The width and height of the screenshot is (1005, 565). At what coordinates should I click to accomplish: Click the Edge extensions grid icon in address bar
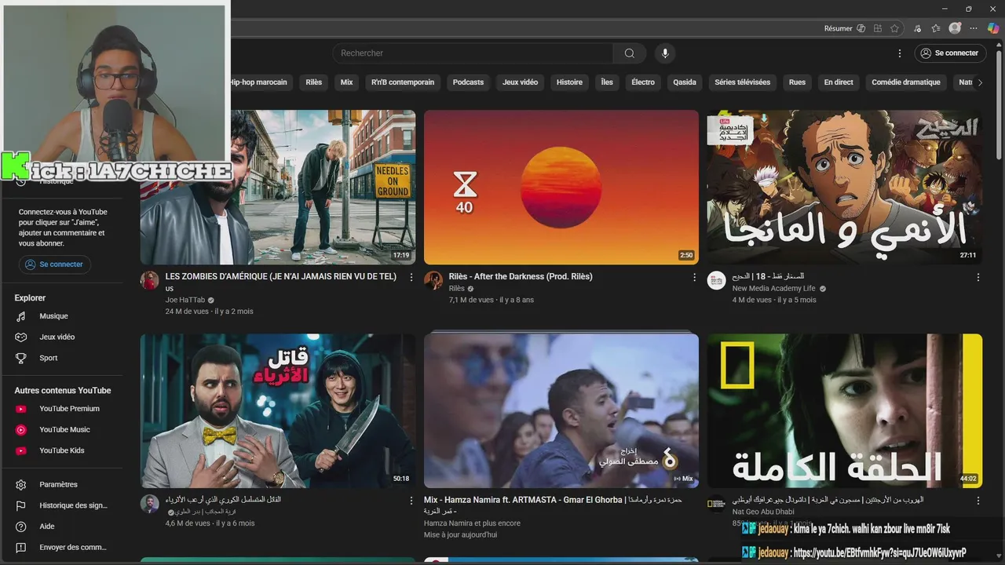coord(878,28)
